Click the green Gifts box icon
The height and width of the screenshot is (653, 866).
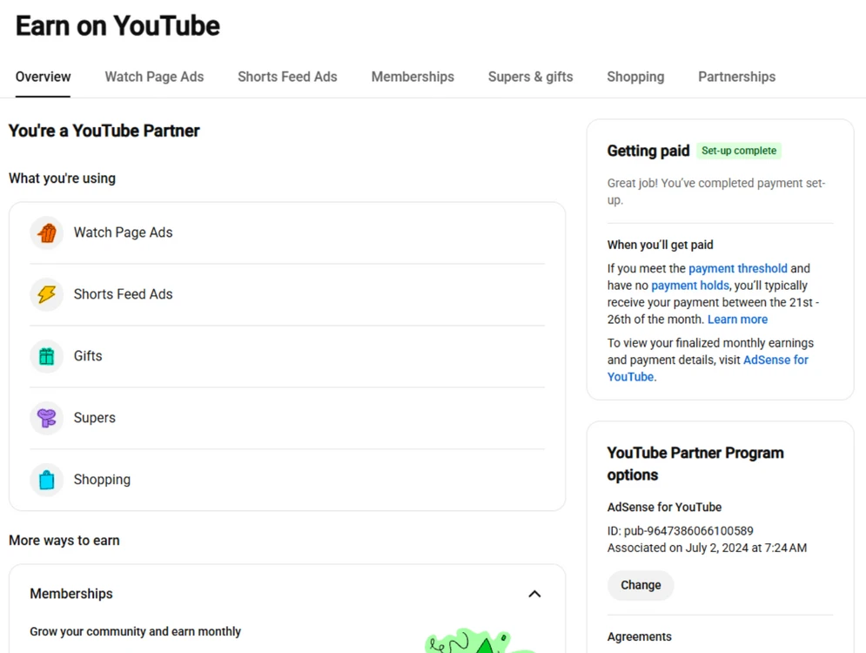coord(47,356)
